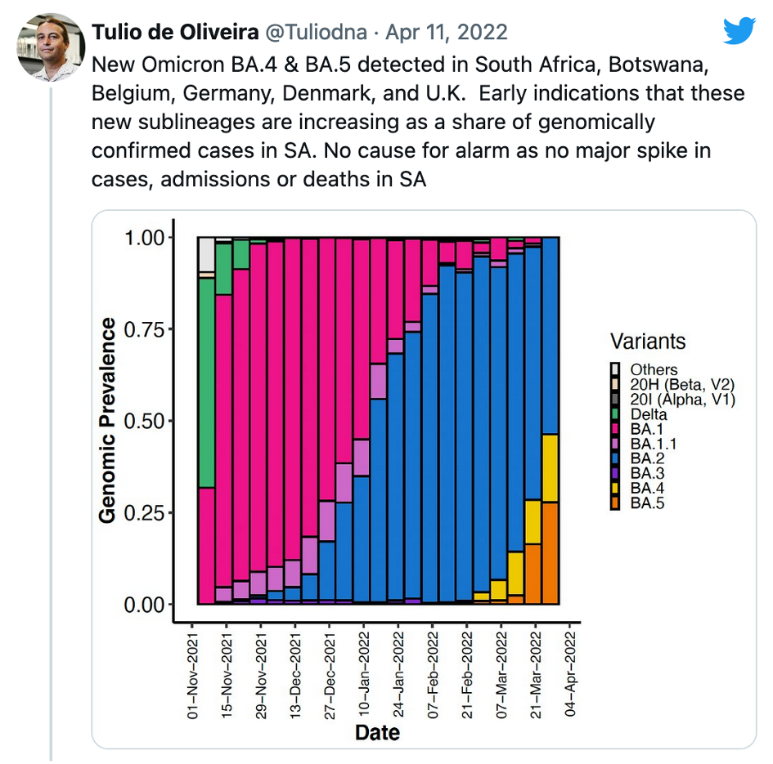Viewport: 773px width, 764px height.
Task: Click the orange BA.5 legend swatch
Action: [x=616, y=503]
